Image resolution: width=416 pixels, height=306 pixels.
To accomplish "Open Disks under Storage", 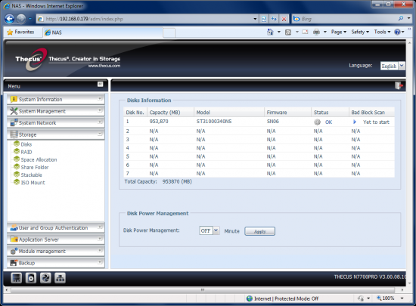I will (x=26, y=144).
